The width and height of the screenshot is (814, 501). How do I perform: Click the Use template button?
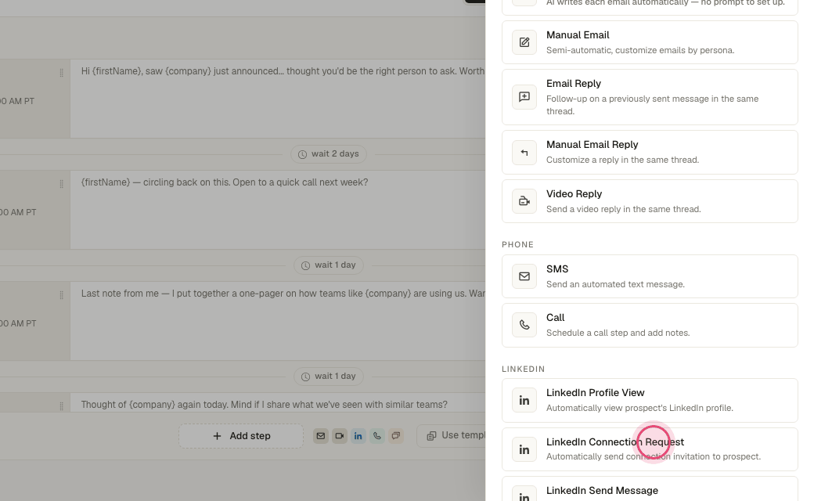(451, 435)
